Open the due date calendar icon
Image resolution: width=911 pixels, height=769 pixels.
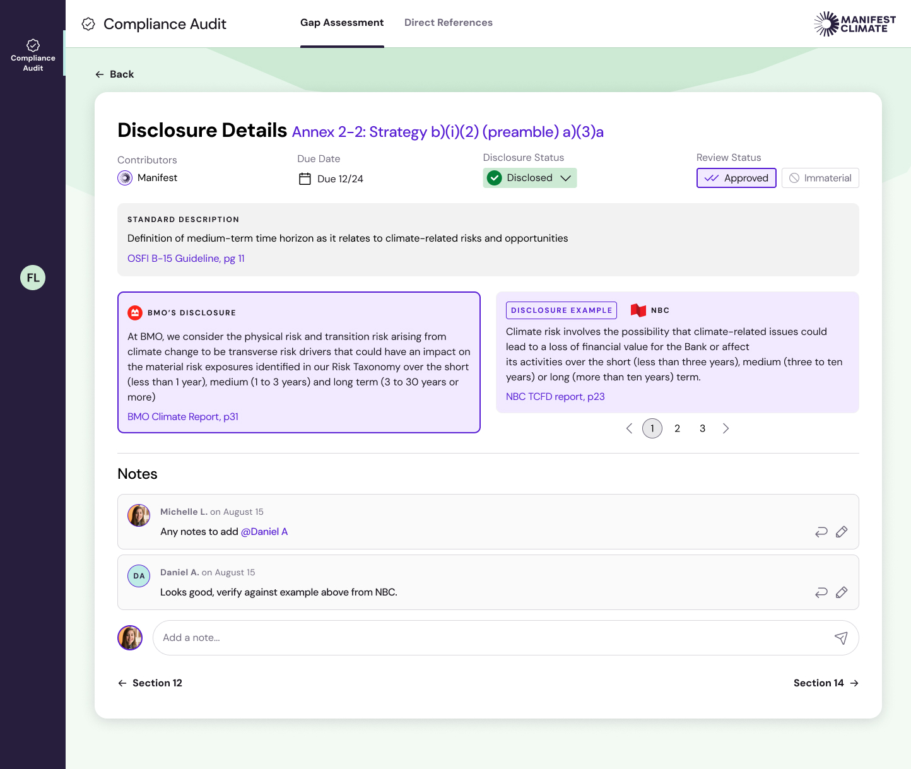coord(305,179)
